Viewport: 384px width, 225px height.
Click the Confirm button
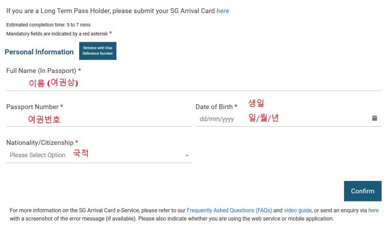point(363,191)
